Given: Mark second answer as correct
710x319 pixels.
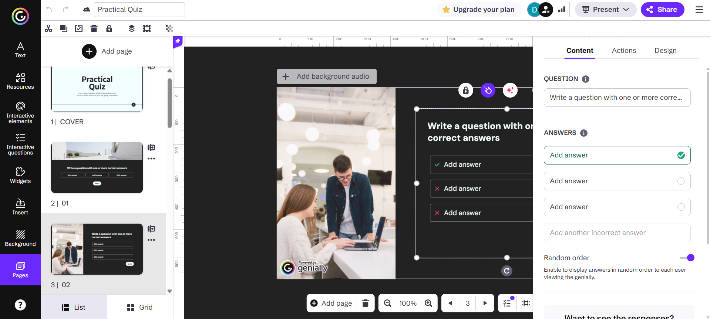Looking at the screenshot, I should [x=681, y=181].
